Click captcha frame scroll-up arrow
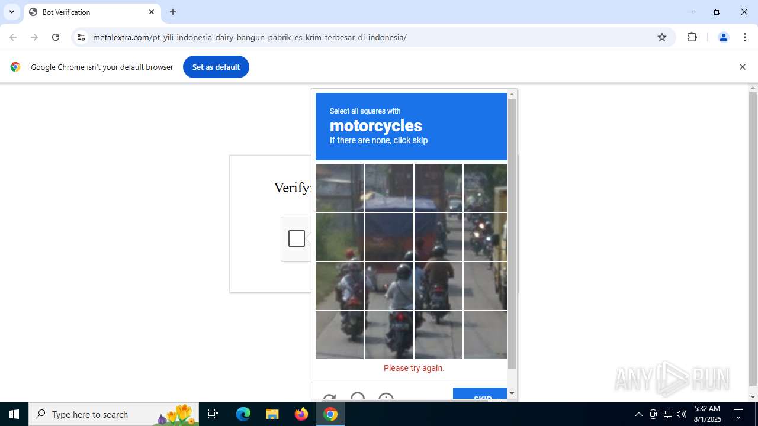 [512, 94]
